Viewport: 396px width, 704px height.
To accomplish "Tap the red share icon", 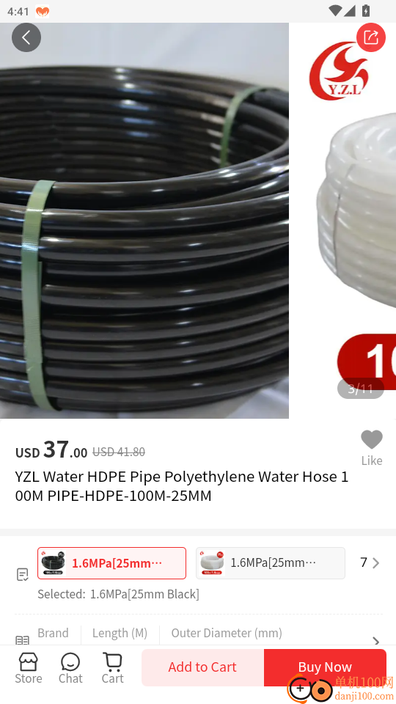I will pos(371,37).
